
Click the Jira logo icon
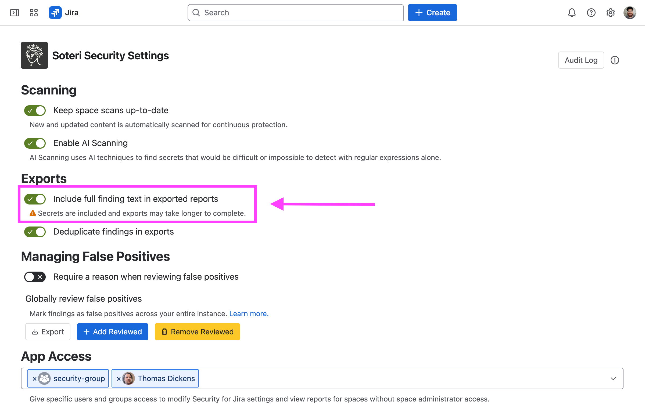coord(55,13)
